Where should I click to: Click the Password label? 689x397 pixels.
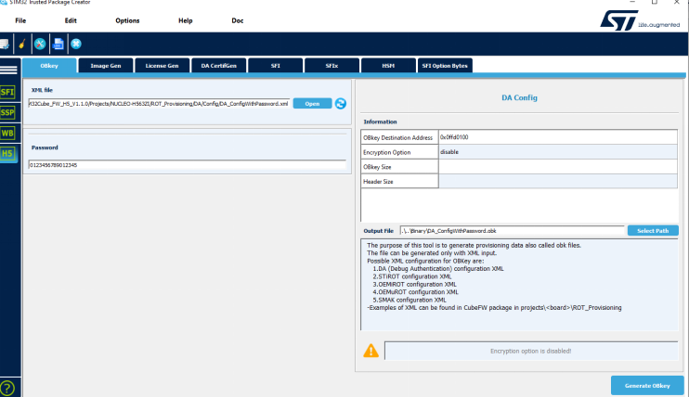coord(45,147)
